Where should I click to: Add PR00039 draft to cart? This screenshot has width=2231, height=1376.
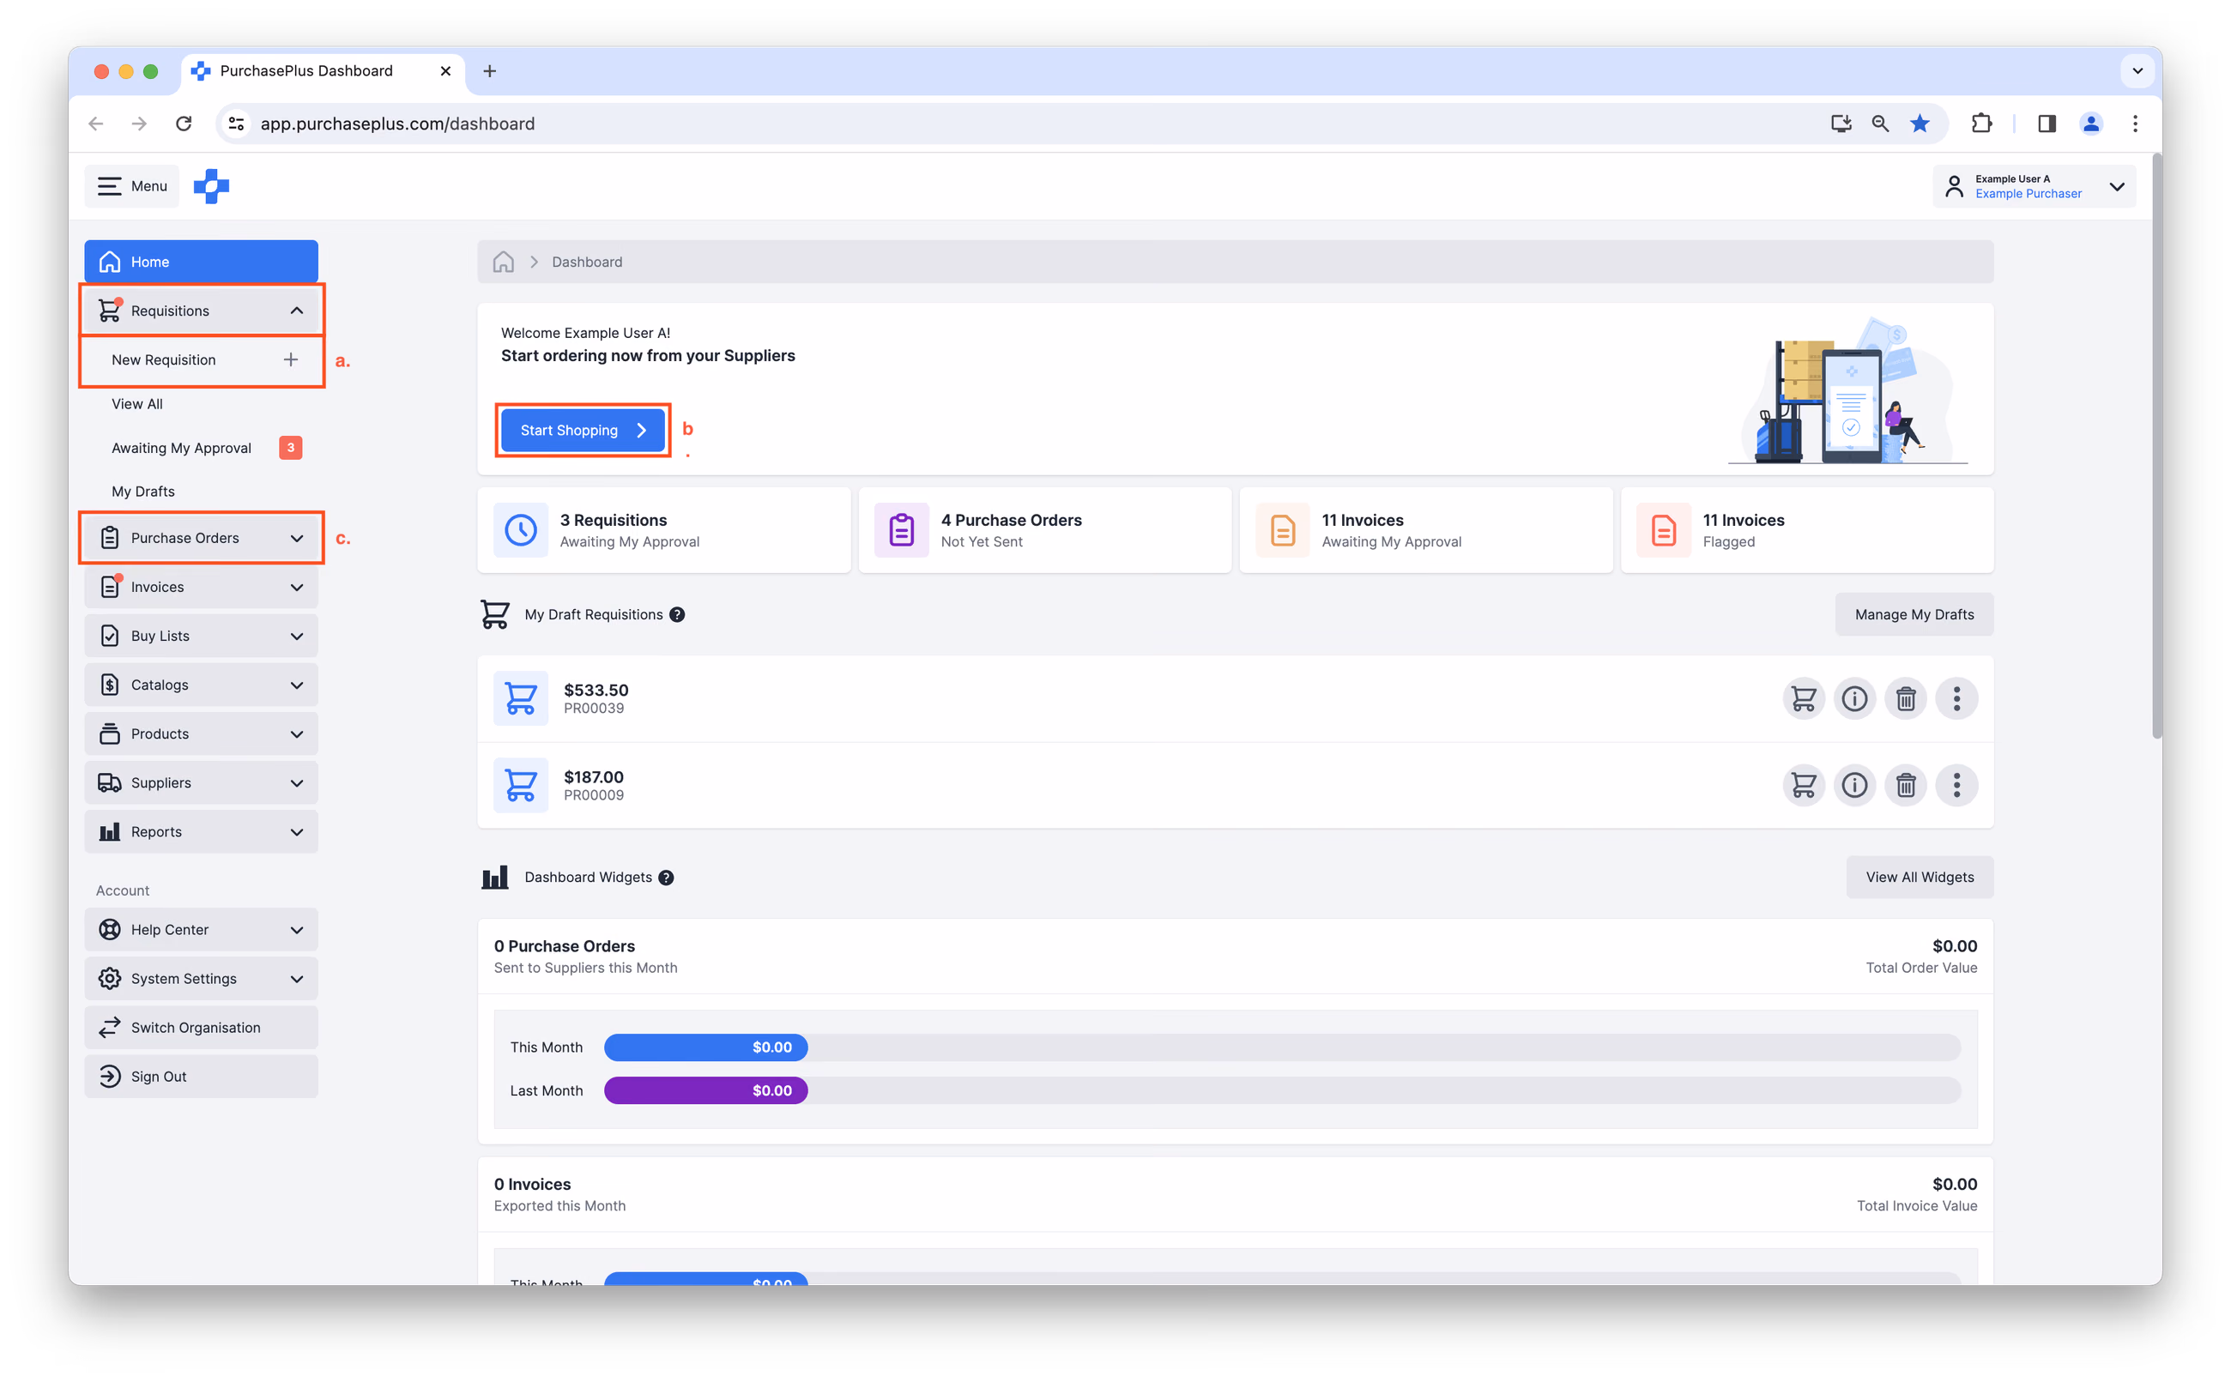click(x=1802, y=699)
